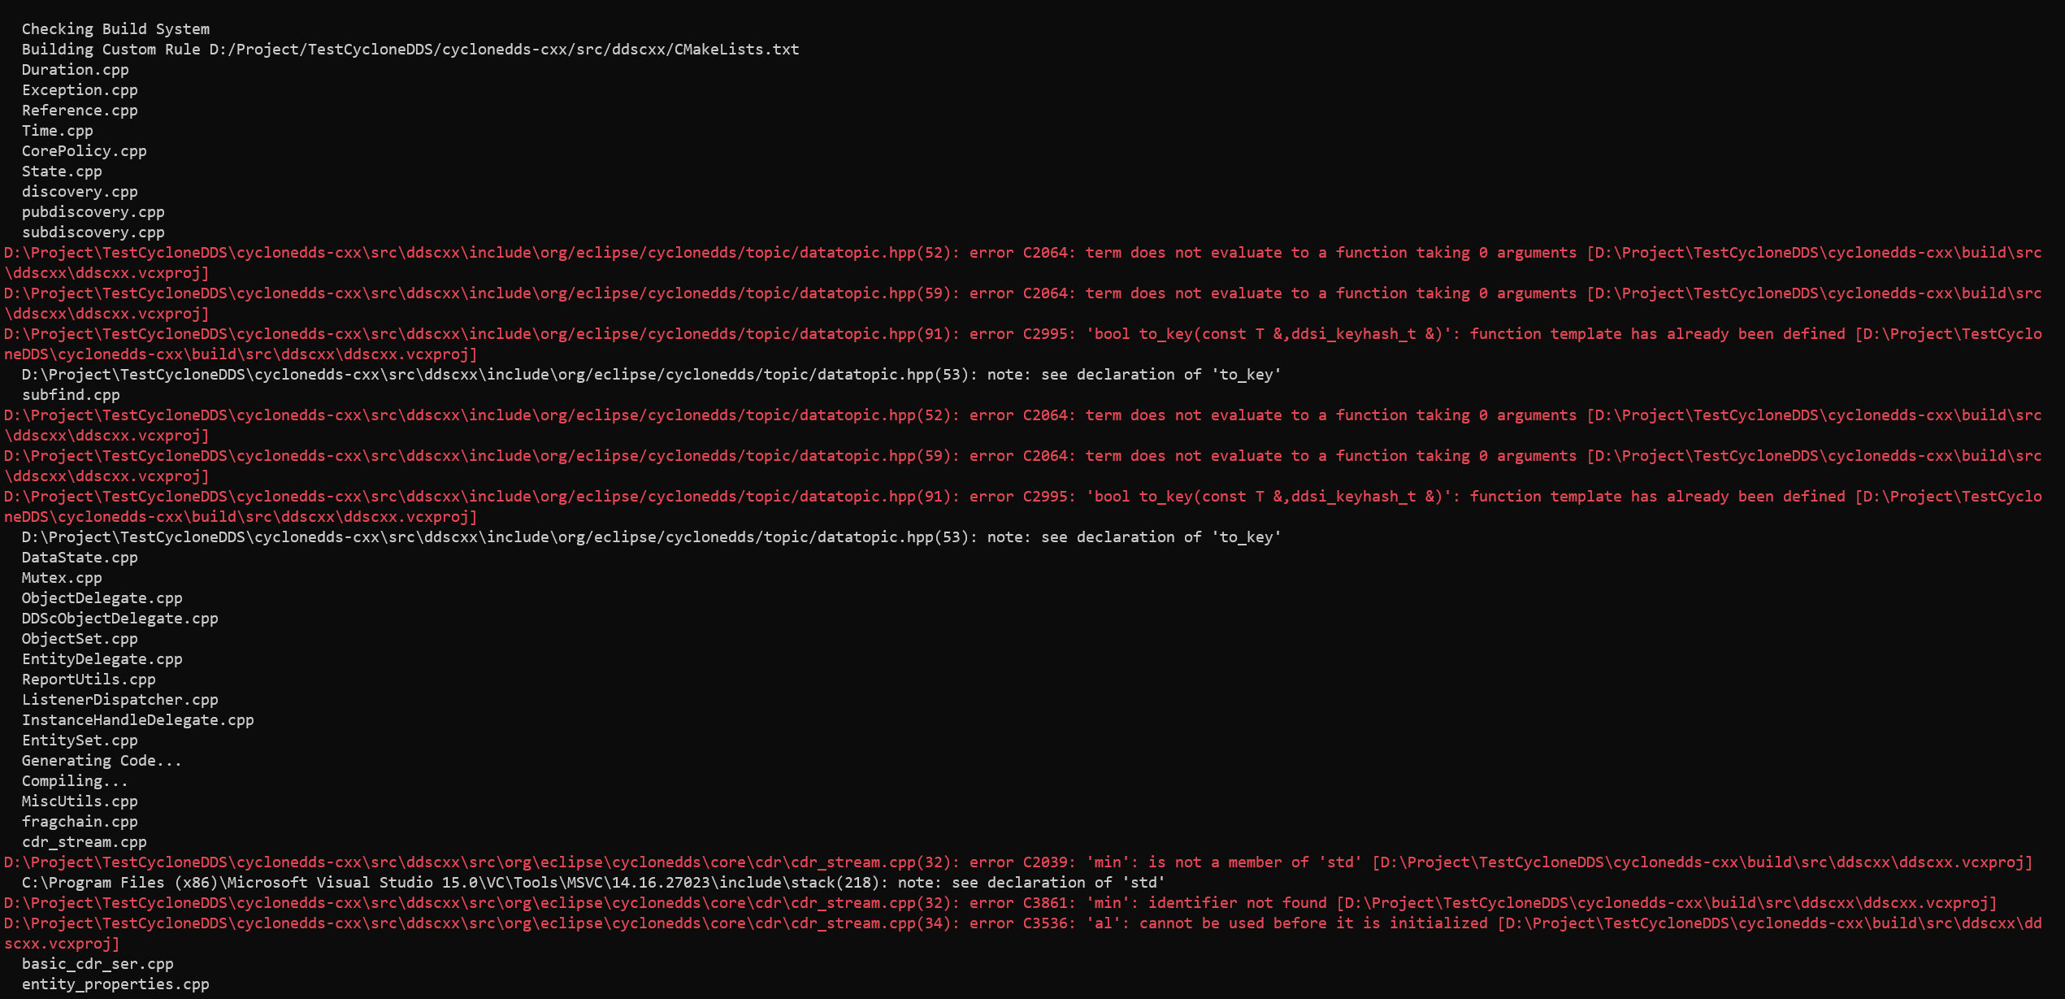Viewport: 2065px width, 999px height.
Task: Click the subfind.cpp compile line
Action: coord(71,394)
